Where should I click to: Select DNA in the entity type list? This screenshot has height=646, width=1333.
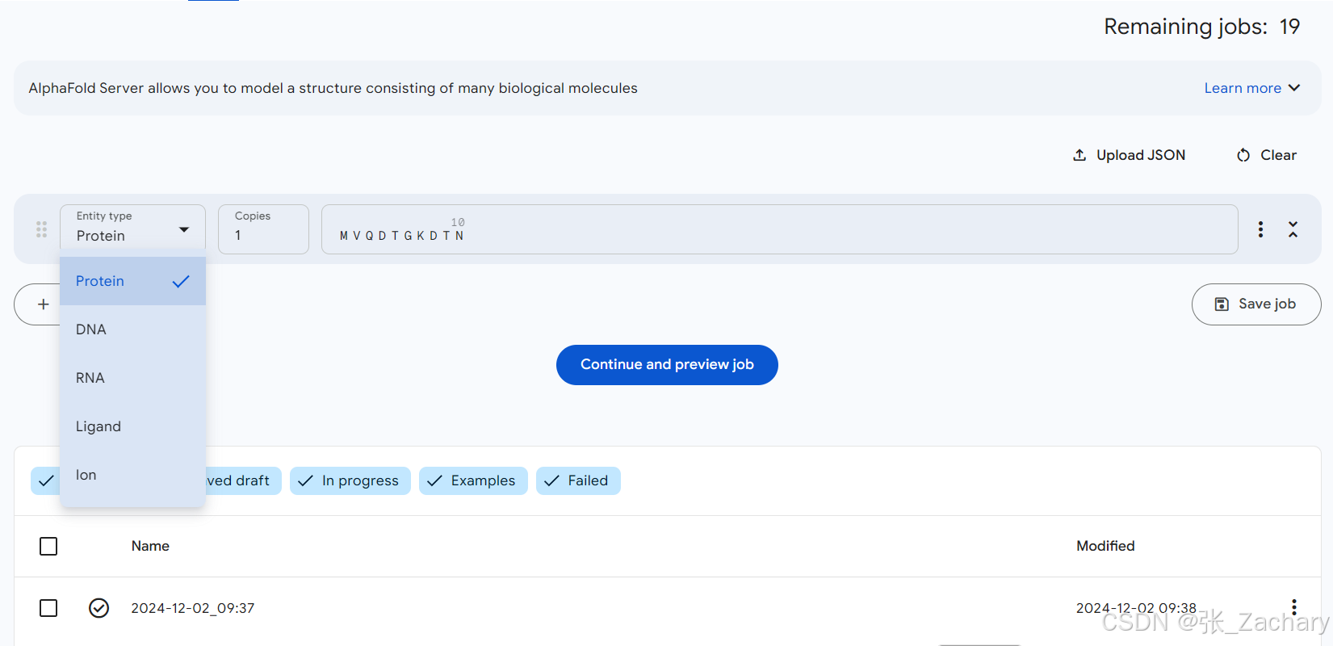coord(132,329)
